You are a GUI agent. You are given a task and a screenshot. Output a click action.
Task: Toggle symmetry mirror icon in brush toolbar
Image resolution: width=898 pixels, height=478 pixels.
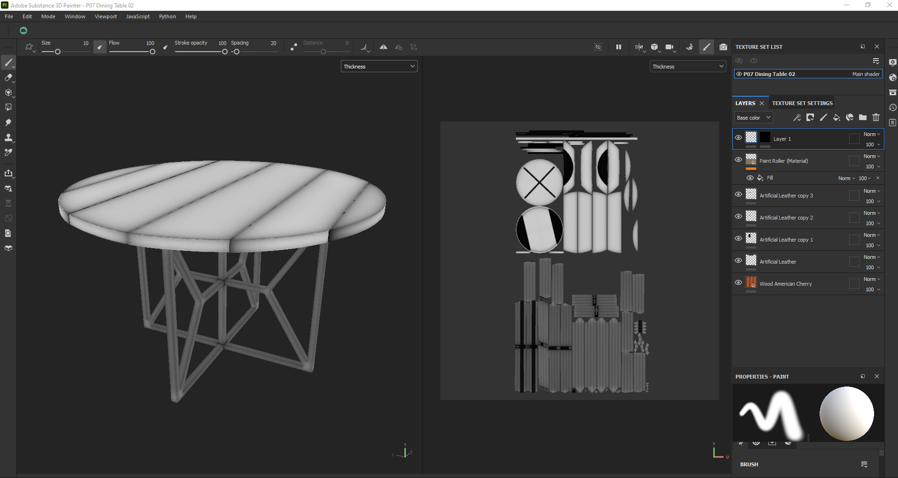tap(384, 47)
